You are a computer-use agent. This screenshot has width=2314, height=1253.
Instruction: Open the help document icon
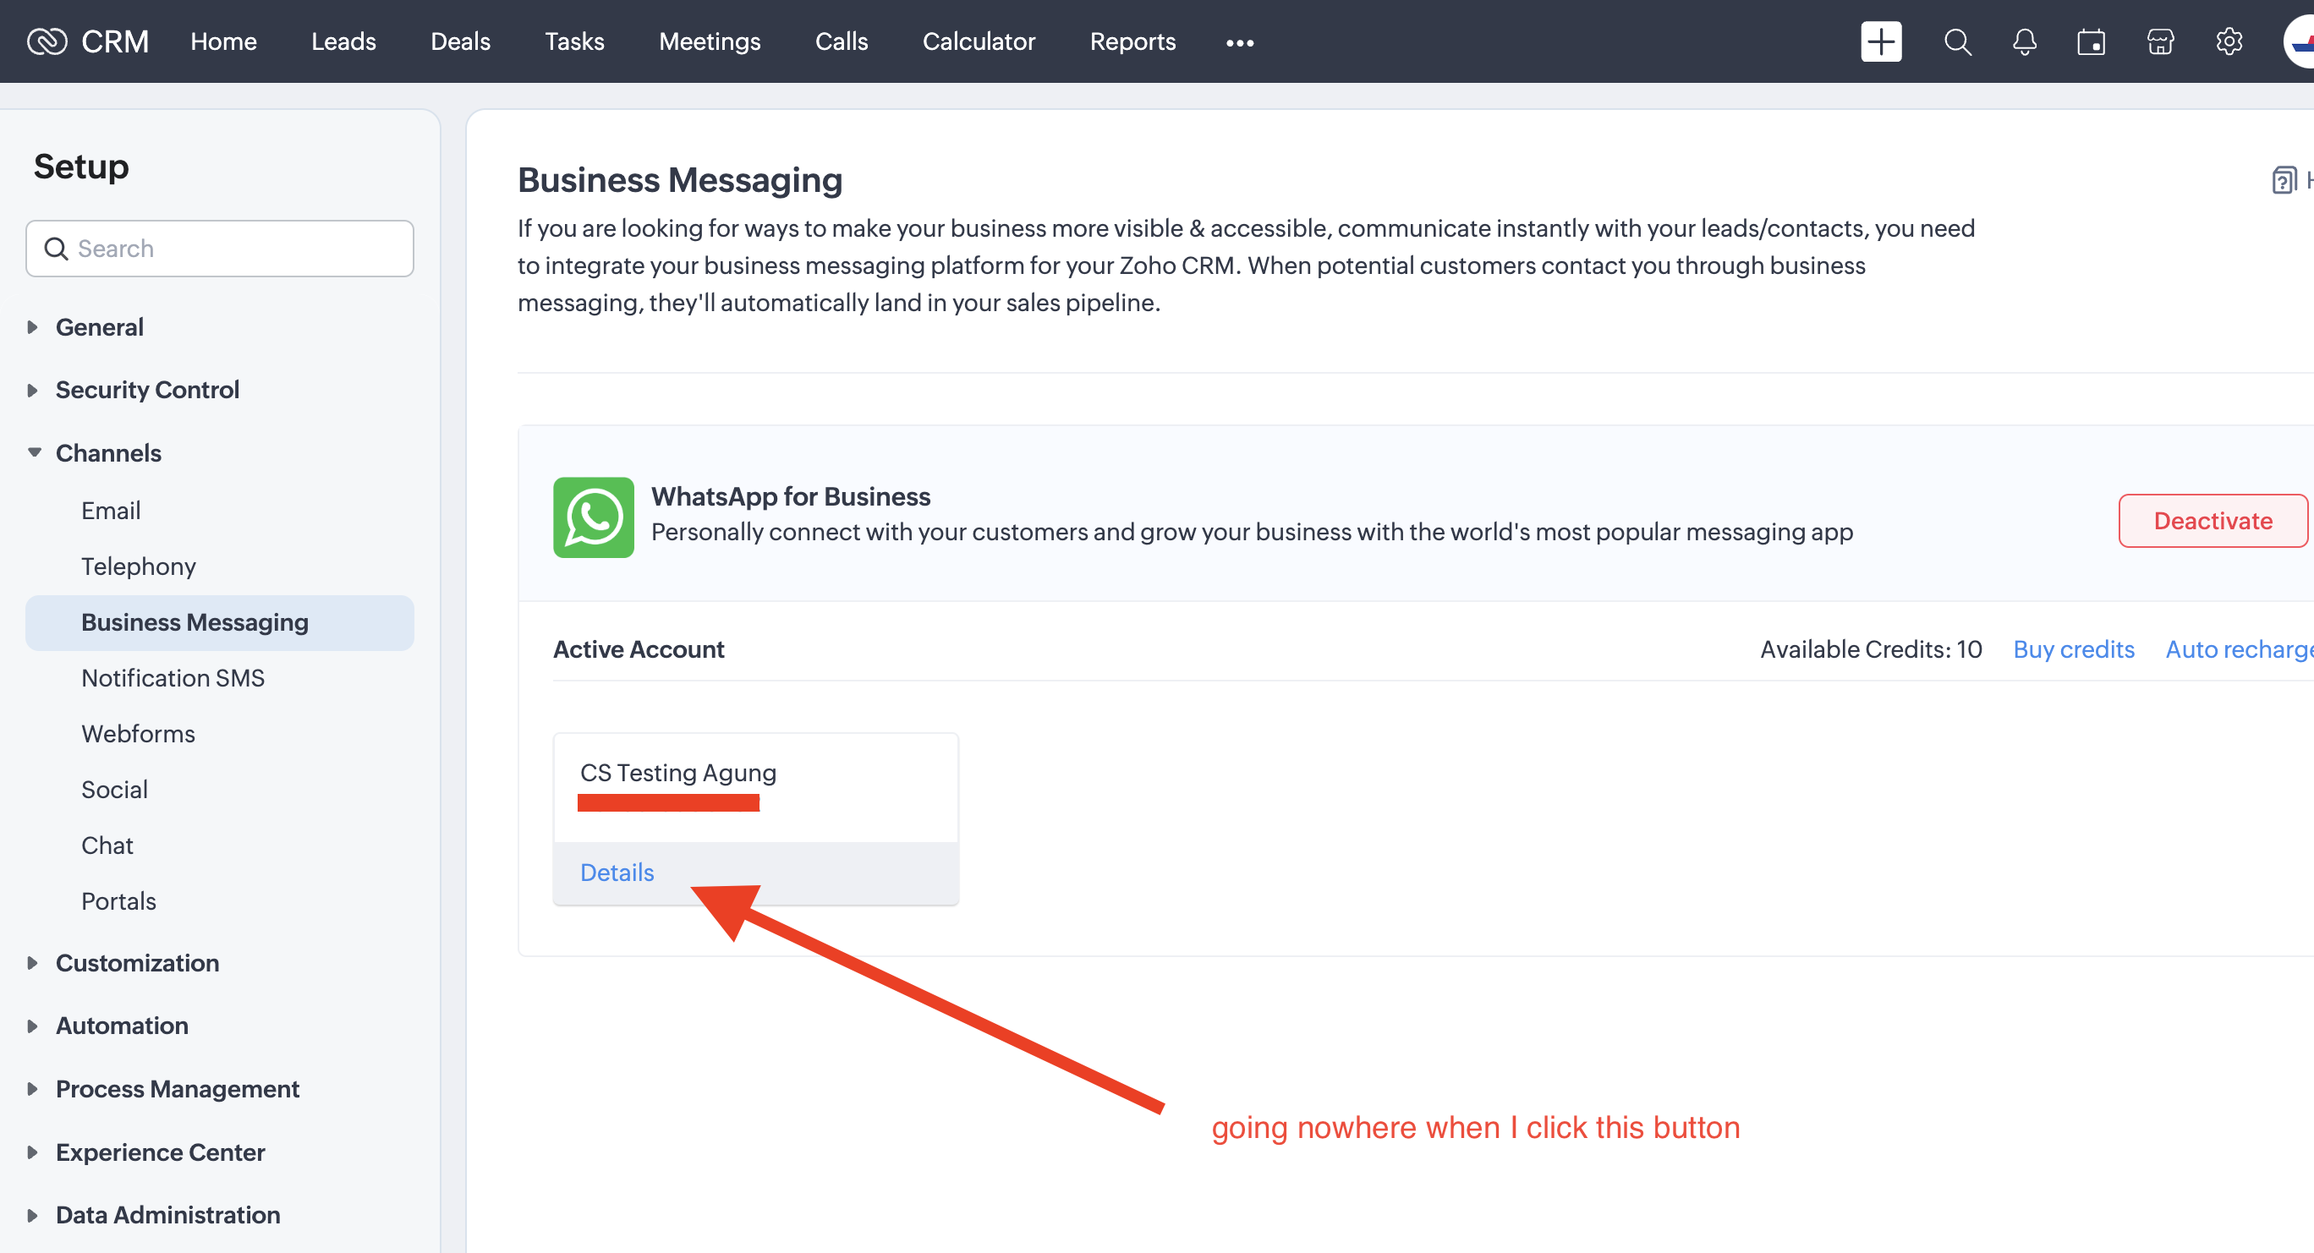[x=2284, y=179]
